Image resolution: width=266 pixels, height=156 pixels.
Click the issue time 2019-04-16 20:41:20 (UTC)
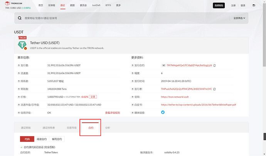[176, 81]
